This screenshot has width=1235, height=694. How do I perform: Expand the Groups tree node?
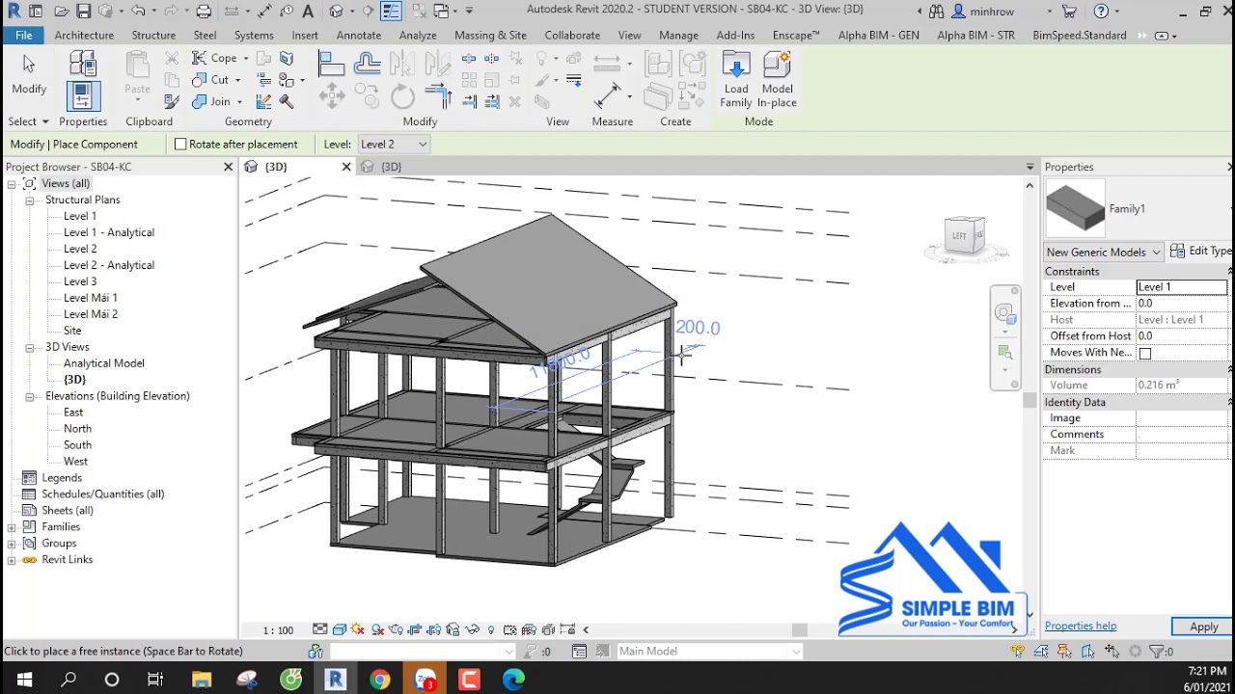(12, 544)
